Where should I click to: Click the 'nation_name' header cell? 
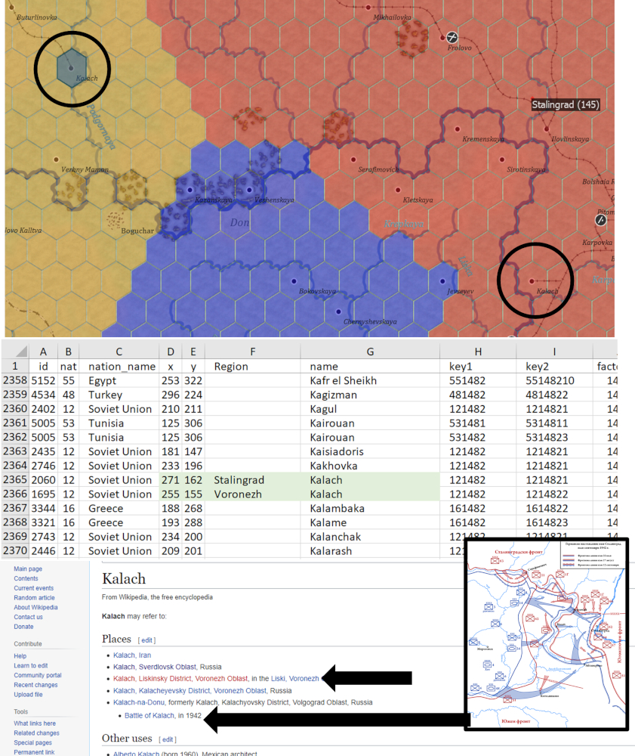[119, 366]
